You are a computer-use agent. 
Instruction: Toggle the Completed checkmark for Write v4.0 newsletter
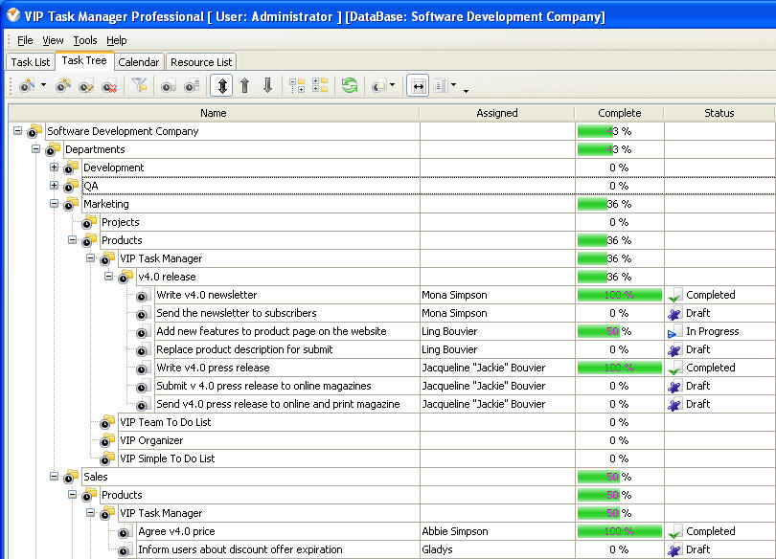[675, 295]
